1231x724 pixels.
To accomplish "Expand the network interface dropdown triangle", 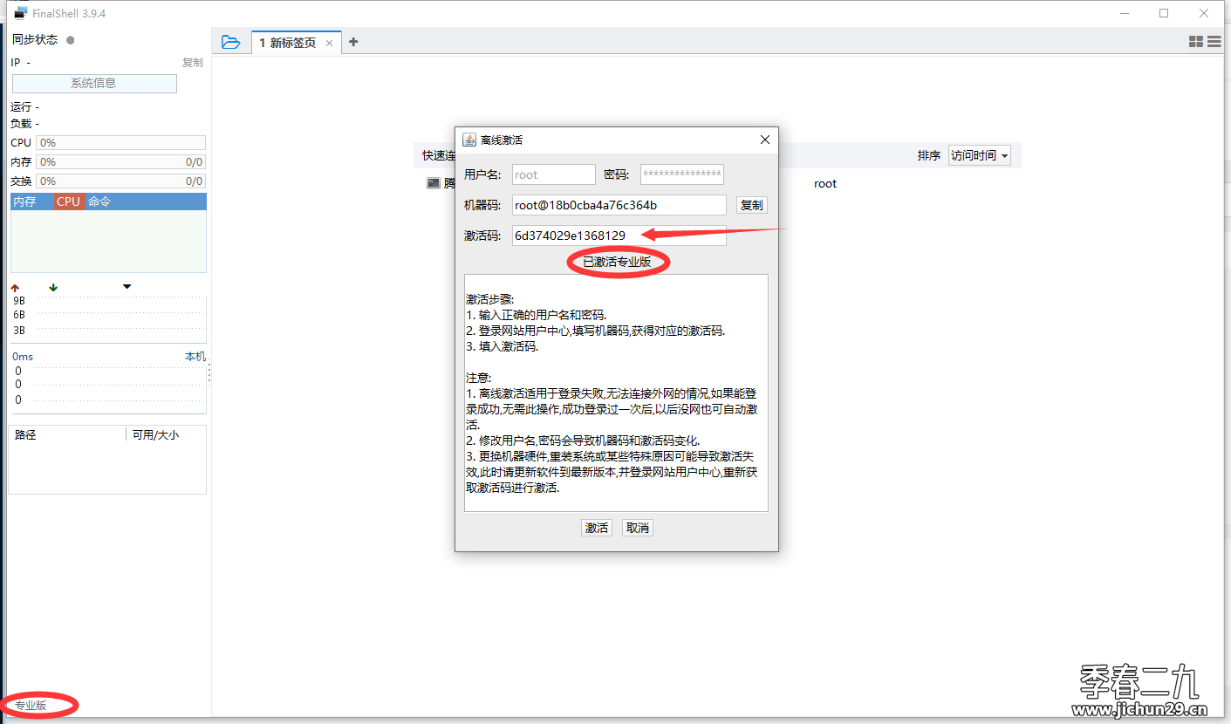I will pyautogui.click(x=127, y=286).
